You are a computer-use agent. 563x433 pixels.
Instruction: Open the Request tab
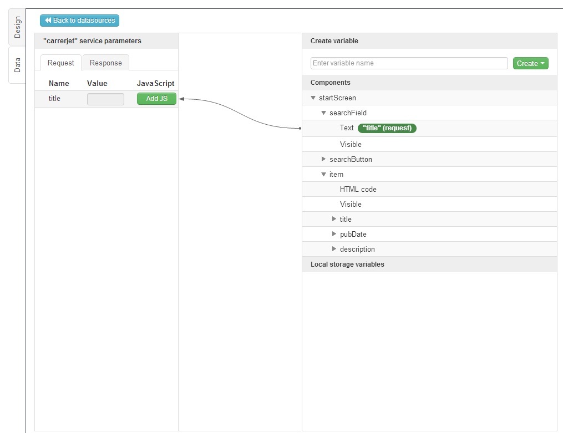click(x=60, y=63)
